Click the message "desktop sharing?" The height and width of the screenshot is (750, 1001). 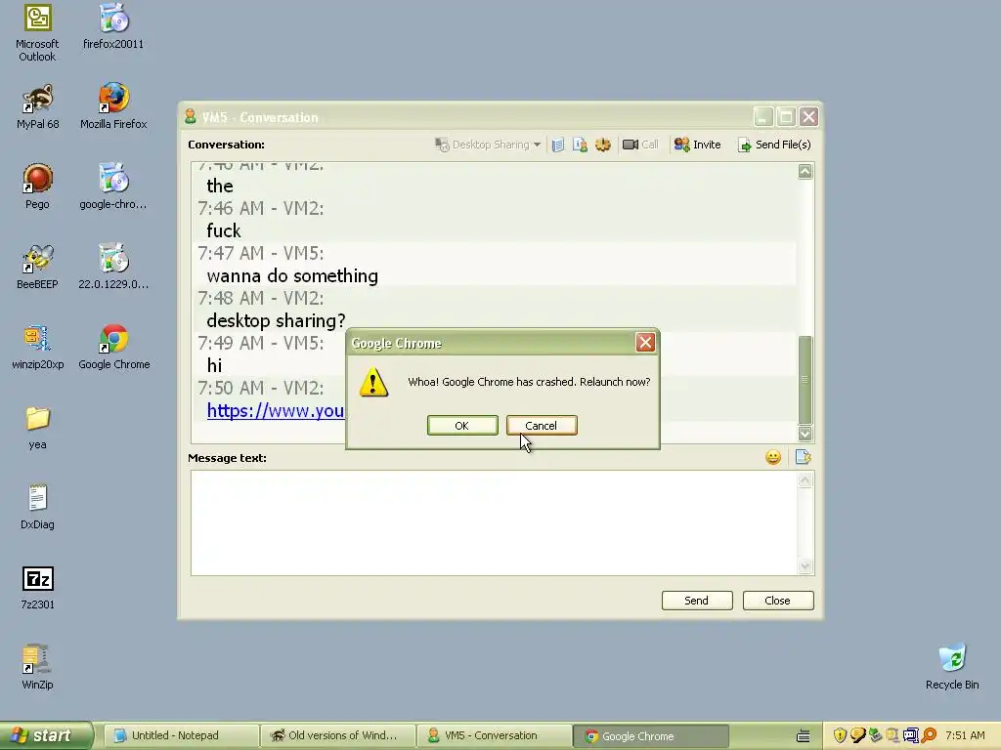click(x=276, y=320)
